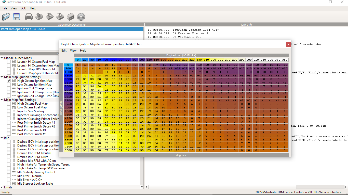Collapse the Idle tree section
348x195 pixels.
[2, 138]
